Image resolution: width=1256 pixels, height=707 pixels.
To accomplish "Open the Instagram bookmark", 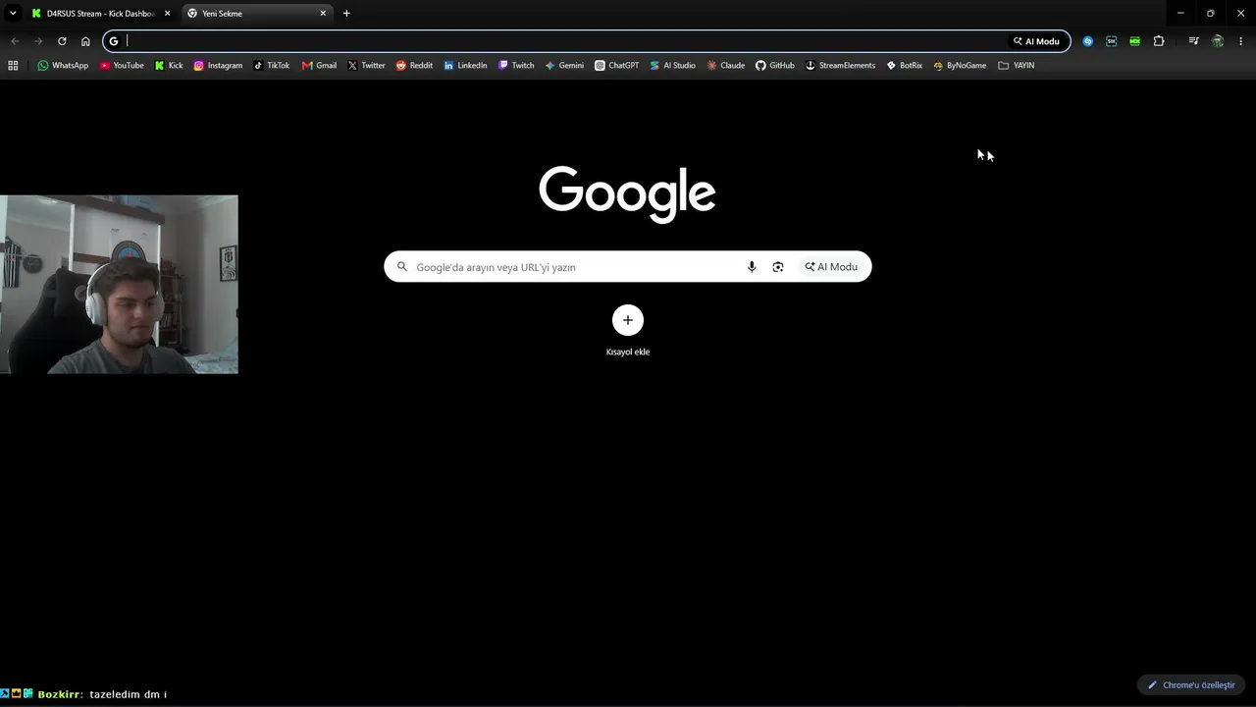I will 218,66.
